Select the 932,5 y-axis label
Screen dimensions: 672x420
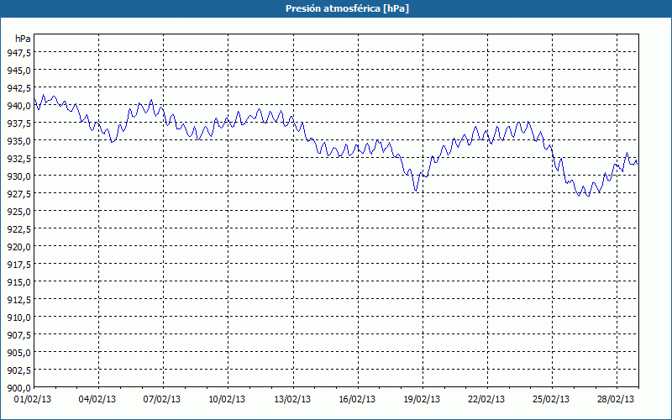[x=18, y=158]
